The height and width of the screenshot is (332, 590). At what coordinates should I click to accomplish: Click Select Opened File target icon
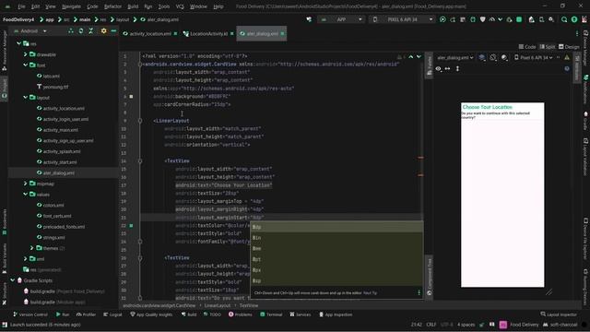click(71, 30)
